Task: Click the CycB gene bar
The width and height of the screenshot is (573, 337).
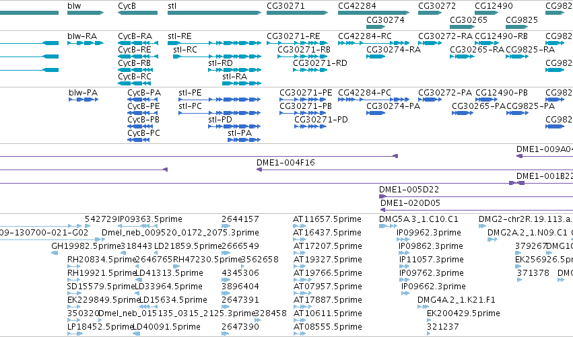Action: (138, 13)
